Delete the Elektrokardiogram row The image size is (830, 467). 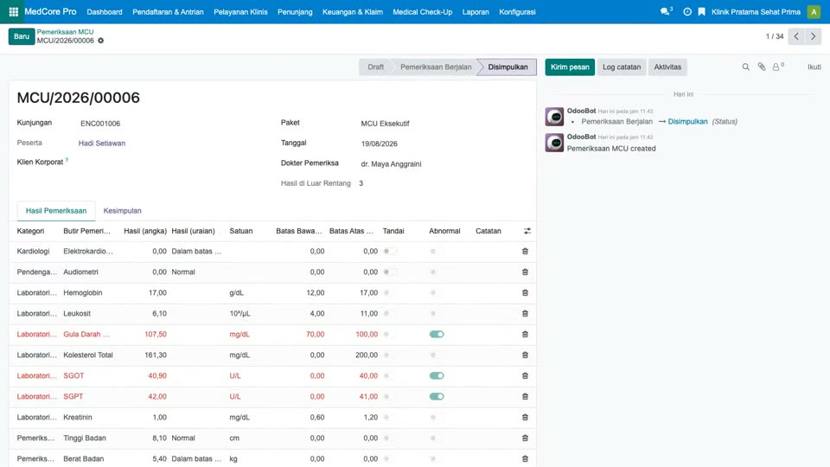coord(525,252)
